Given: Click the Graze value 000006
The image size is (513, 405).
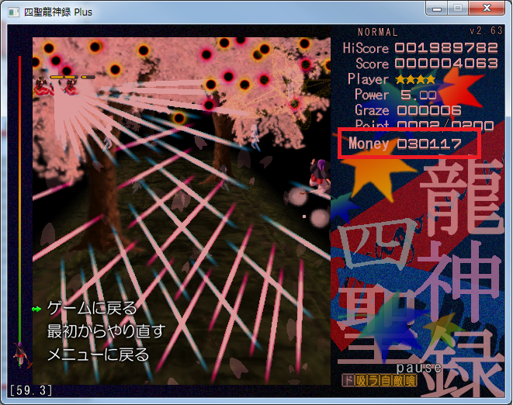Looking at the screenshot, I should [x=429, y=111].
